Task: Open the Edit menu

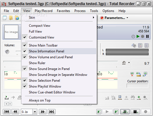Action: pos(16,11)
